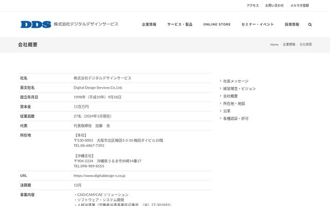Go to ONLINE STORE menu item
Screen dimensions: 330x206
click(x=217, y=24)
